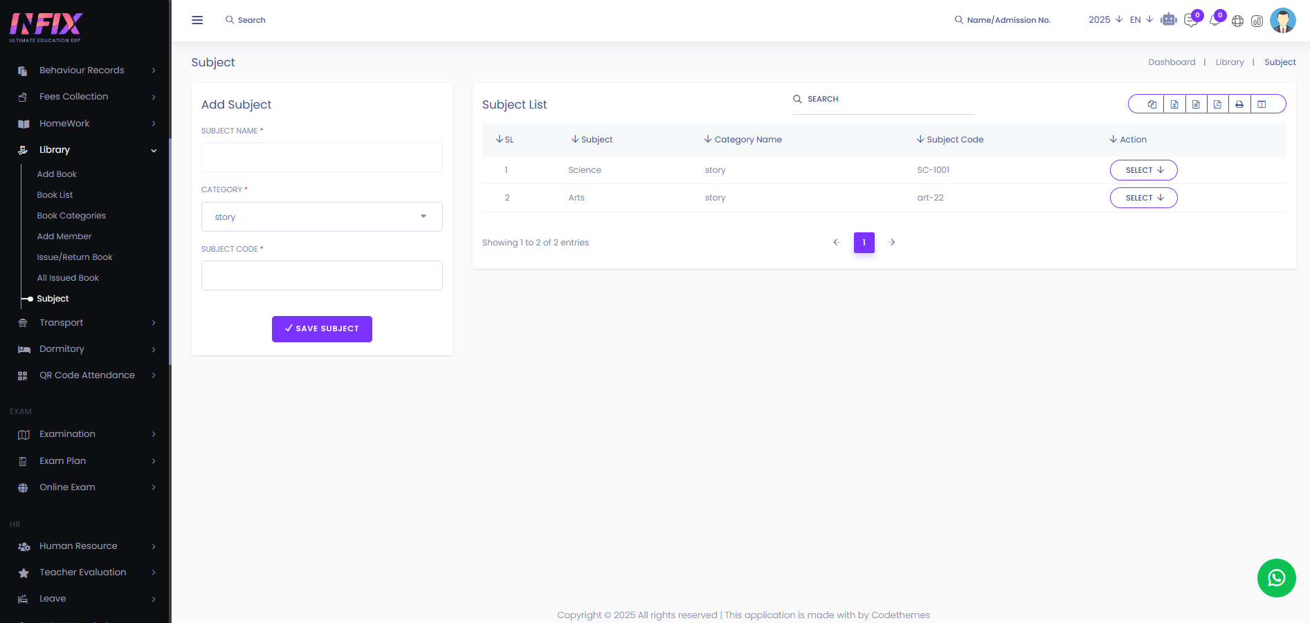Click the HomeWork sidebar icon
Image resolution: width=1310 pixels, height=623 pixels.
point(24,124)
